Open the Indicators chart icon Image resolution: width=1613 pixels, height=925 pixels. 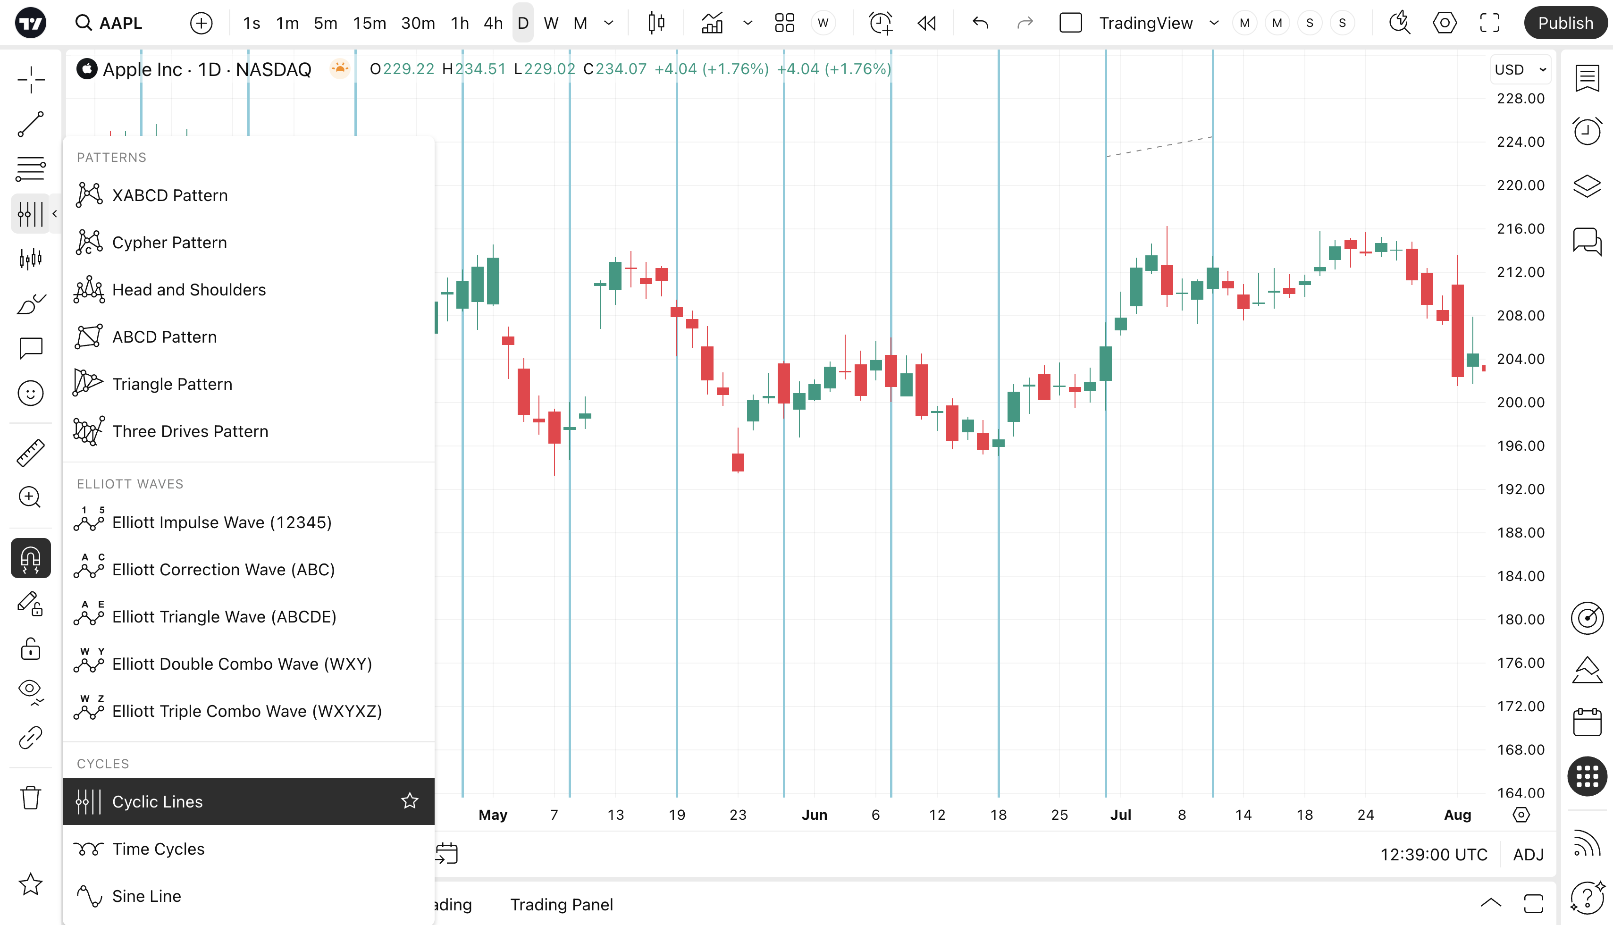point(712,24)
